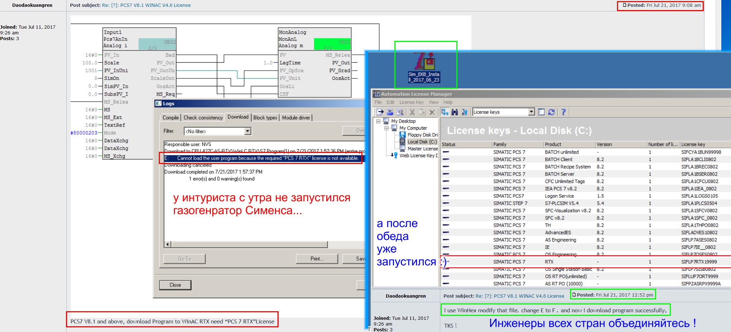The image size is (731, 332).
Task: Click the Refresh icon in the toolbar
Action: tap(551, 112)
